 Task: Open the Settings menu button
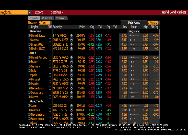pos(57,12)
